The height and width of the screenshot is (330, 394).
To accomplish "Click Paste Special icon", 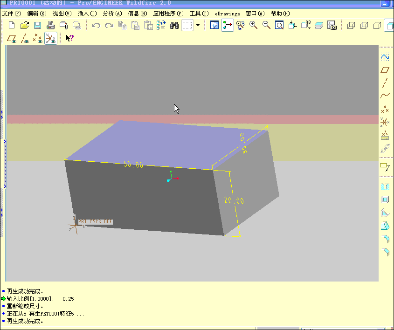I will (x=148, y=25).
